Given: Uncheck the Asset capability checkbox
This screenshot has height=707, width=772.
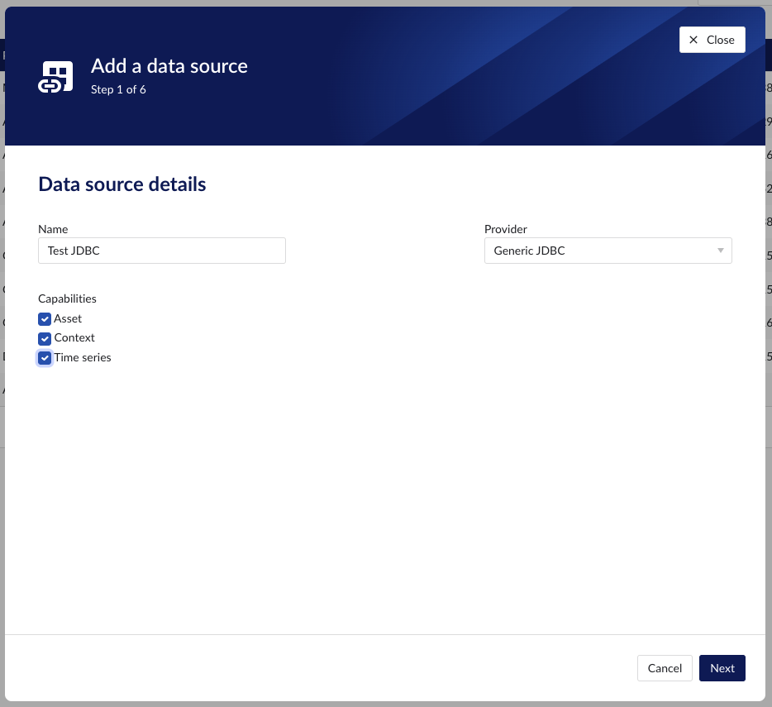Looking at the screenshot, I should coord(45,319).
